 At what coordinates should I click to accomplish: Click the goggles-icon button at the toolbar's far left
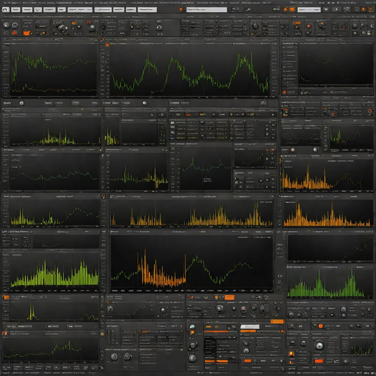click(6, 10)
